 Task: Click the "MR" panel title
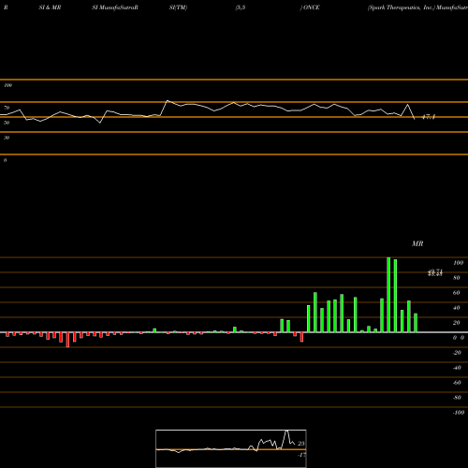[417, 243]
